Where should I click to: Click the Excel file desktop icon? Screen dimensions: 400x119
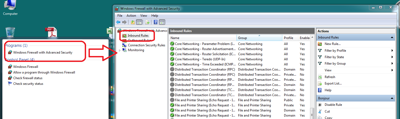pyautogui.click(x=109, y=31)
